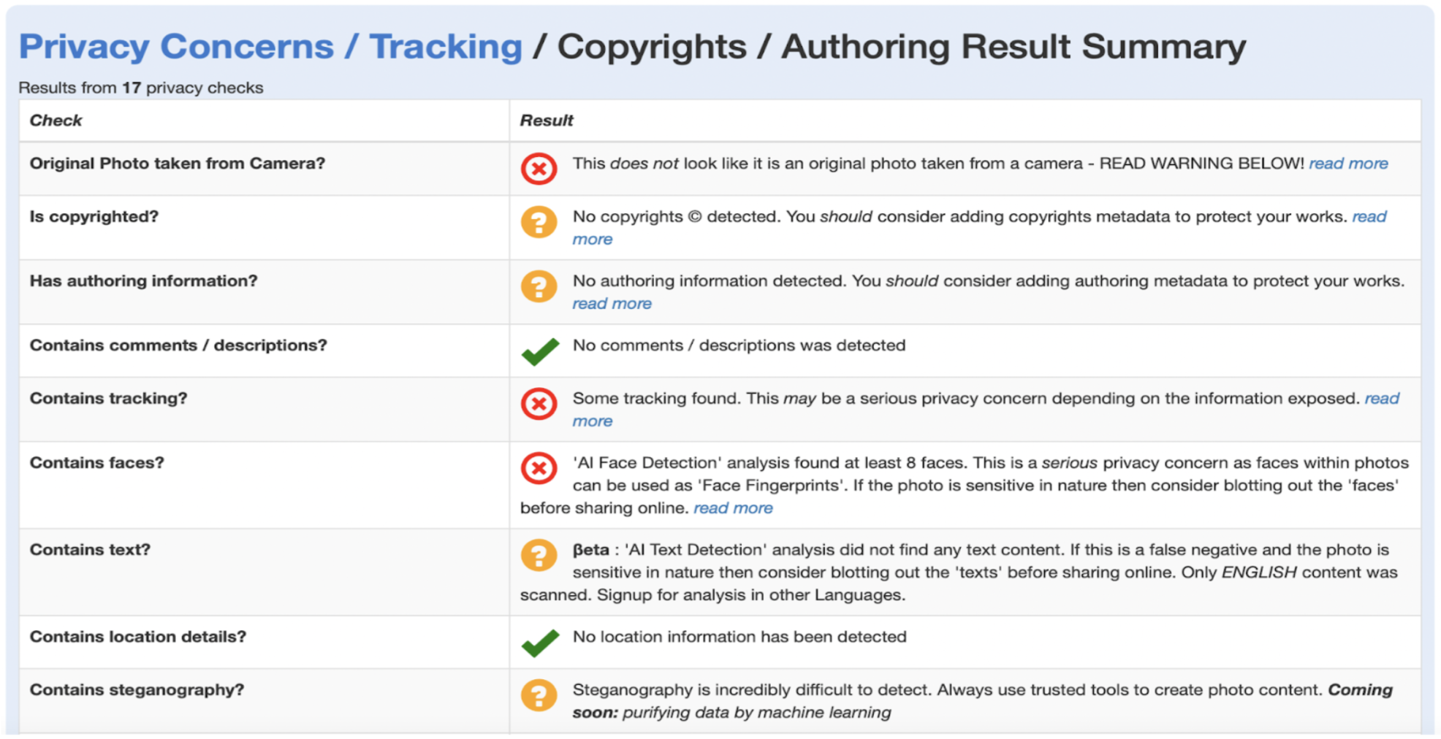Click the orange question icon for Contains text
The image size is (1441, 739).
click(539, 555)
